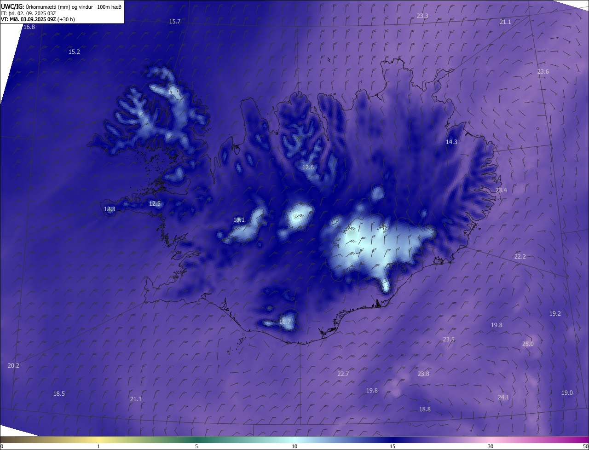The height and width of the screenshot is (450, 589).
Task: Click the 23.8 map value
Action: click(423, 374)
